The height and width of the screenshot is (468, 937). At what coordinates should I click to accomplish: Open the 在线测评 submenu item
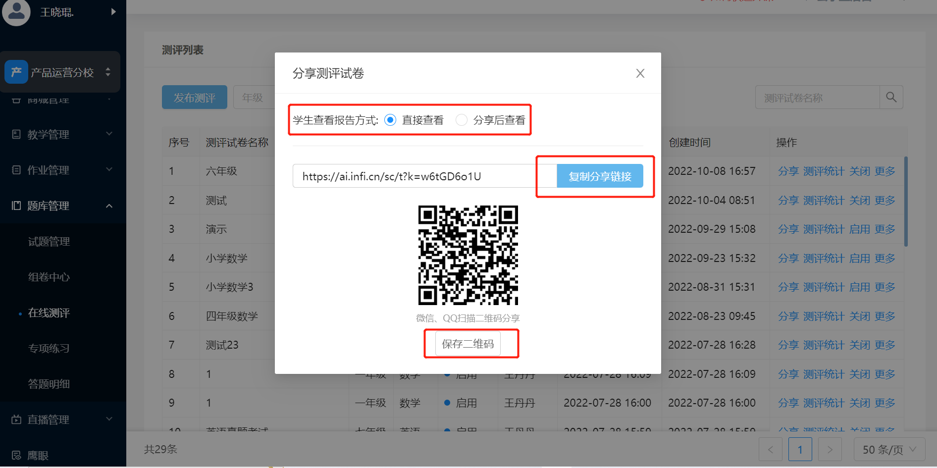[x=49, y=312]
